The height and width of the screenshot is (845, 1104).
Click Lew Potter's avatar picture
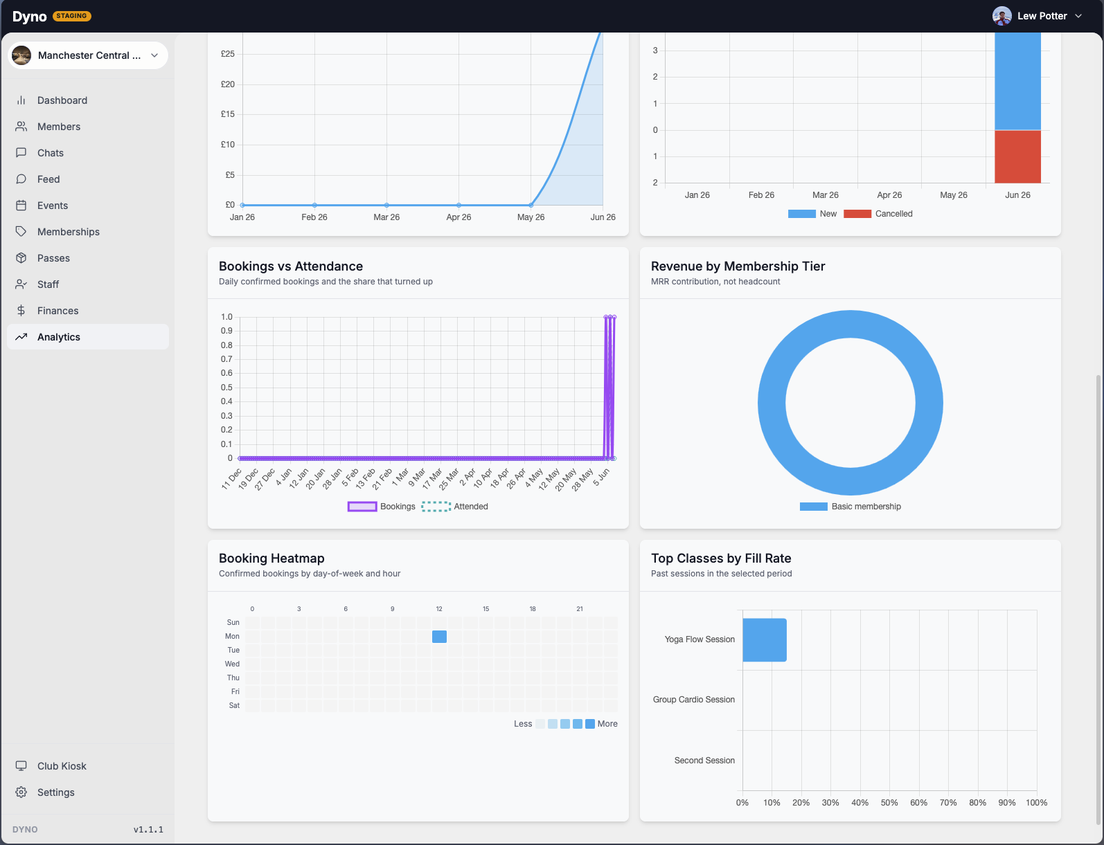[x=1001, y=16]
